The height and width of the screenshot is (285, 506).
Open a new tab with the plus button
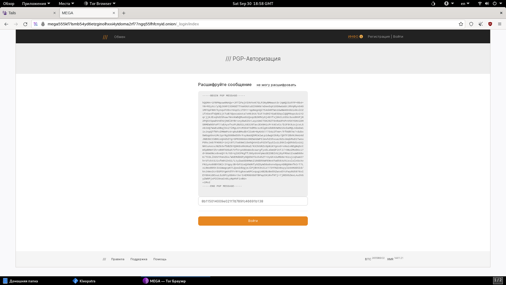[x=124, y=13]
